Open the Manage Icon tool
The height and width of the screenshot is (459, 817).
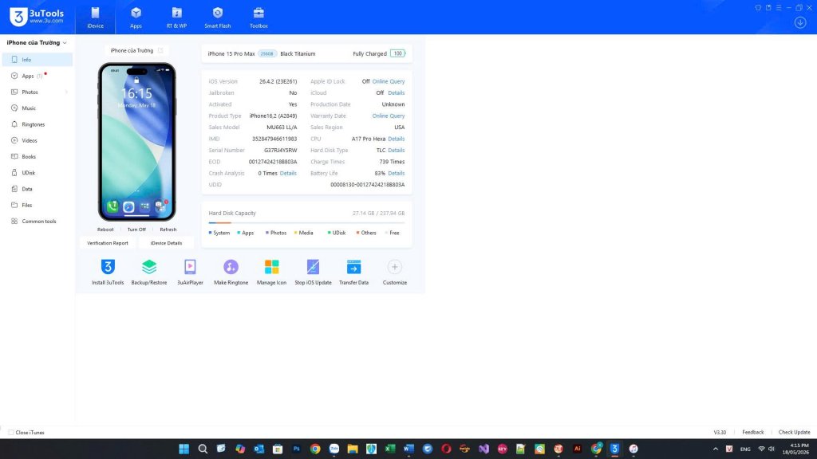tap(271, 272)
